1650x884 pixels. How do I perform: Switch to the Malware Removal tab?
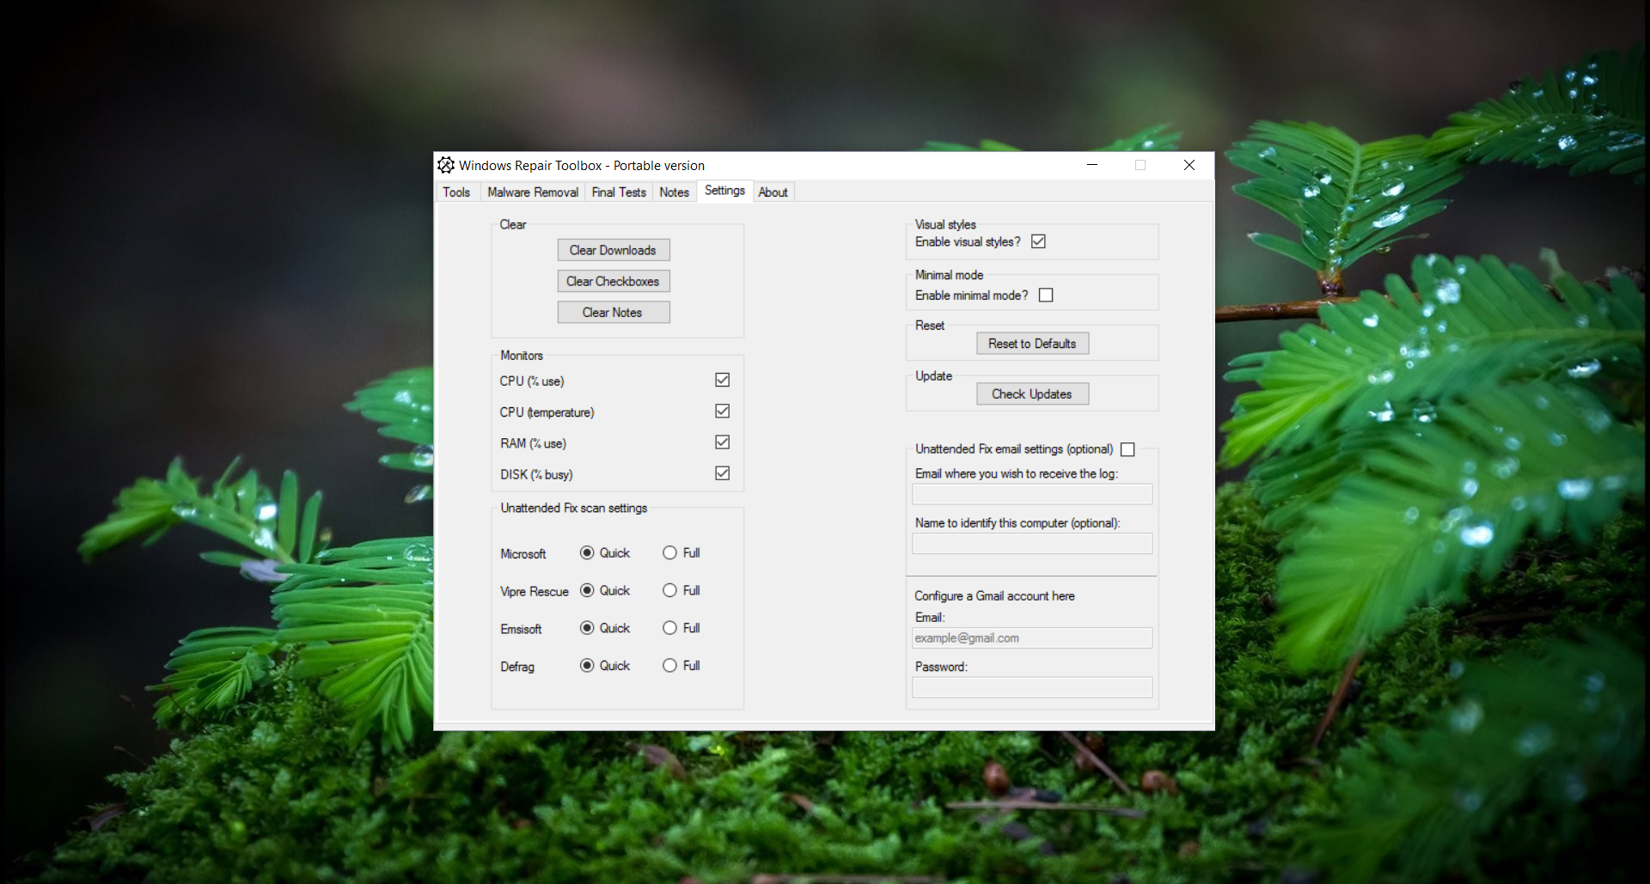click(532, 192)
